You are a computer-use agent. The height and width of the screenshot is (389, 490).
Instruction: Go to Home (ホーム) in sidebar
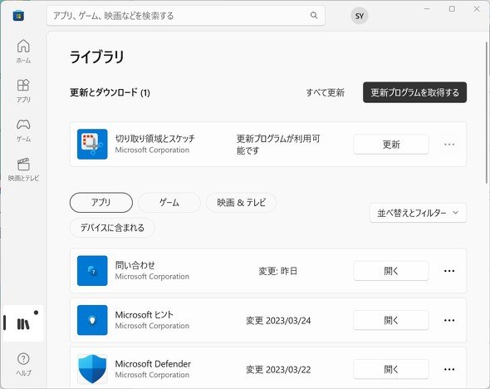tap(23, 52)
